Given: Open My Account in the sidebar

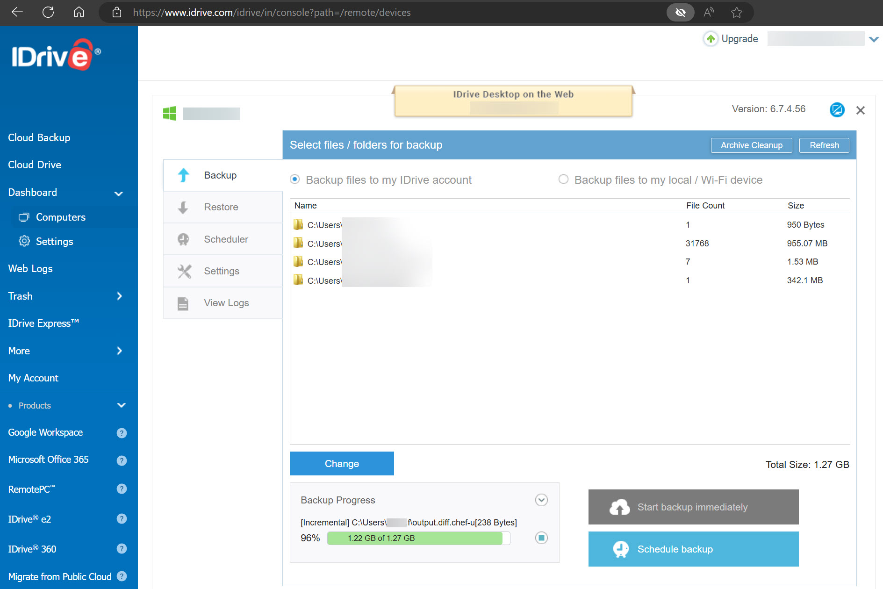Looking at the screenshot, I should (x=33, y=378).
